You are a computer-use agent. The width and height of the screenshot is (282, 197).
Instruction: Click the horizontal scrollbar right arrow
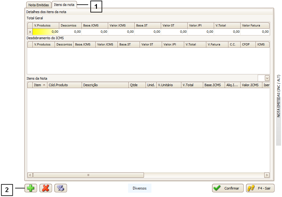click(x=267, y=175)
